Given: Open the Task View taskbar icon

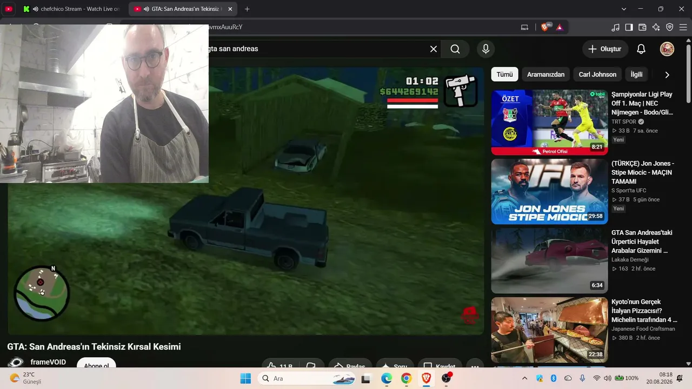Looking at the screenshot, I should coord(366,378).
